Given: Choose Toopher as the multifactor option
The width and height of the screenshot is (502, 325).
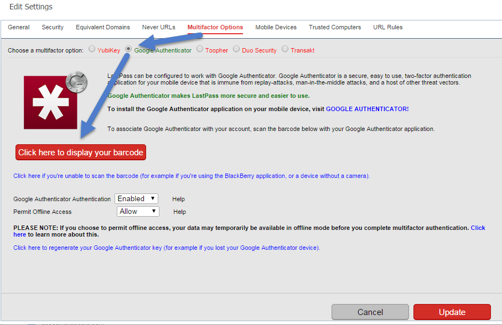Looking at the screenshot, I should (199, 49).
